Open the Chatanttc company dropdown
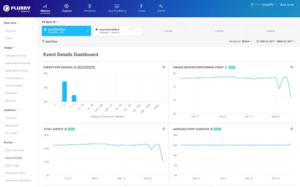Image resolution: width=300 pixels, height=187 pixels. pyautogui.click(x=269, y=5)
